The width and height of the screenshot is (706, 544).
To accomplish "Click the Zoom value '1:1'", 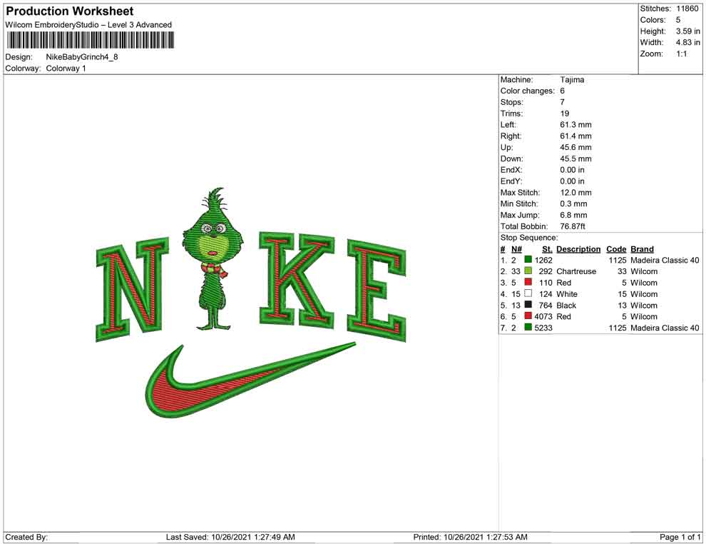I will tap(682, 54).
